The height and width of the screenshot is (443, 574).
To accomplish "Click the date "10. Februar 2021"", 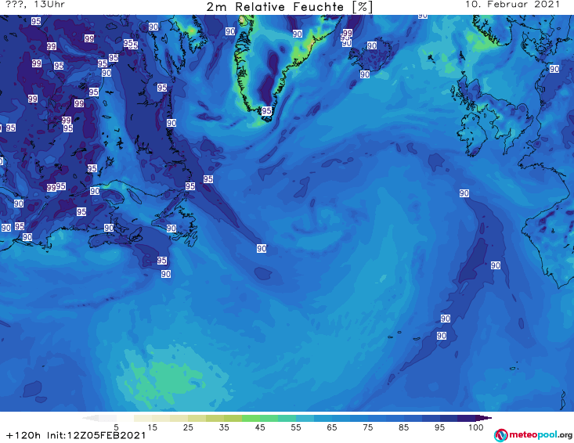I will point(512,5).
